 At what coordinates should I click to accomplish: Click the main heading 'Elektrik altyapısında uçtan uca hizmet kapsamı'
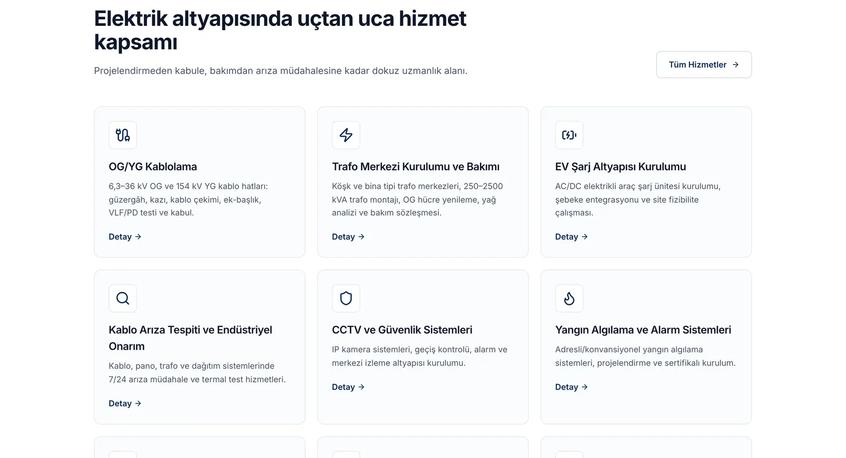click(280, 30)
